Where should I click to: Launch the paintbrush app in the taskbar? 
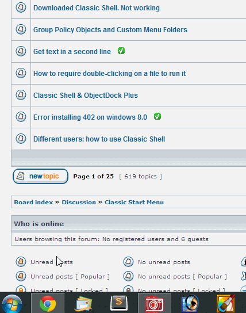point(225,304)
